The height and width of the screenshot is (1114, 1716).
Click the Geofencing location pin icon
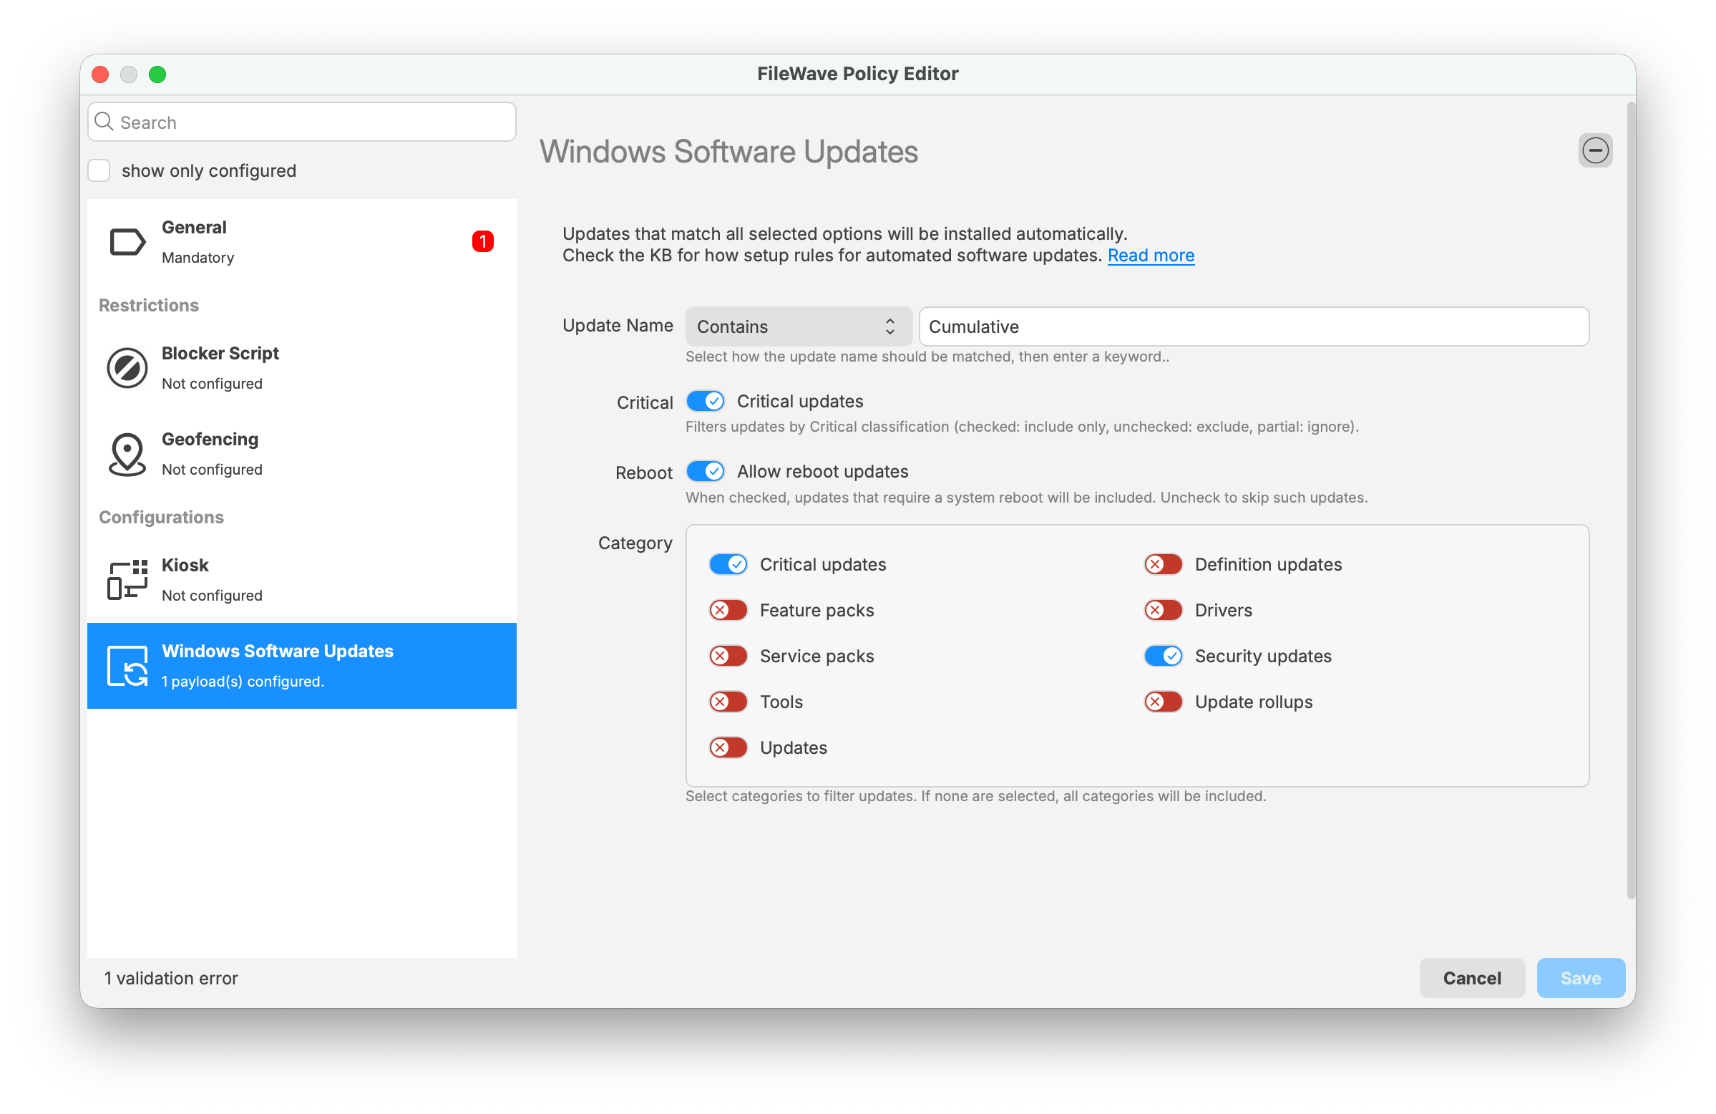127,454
